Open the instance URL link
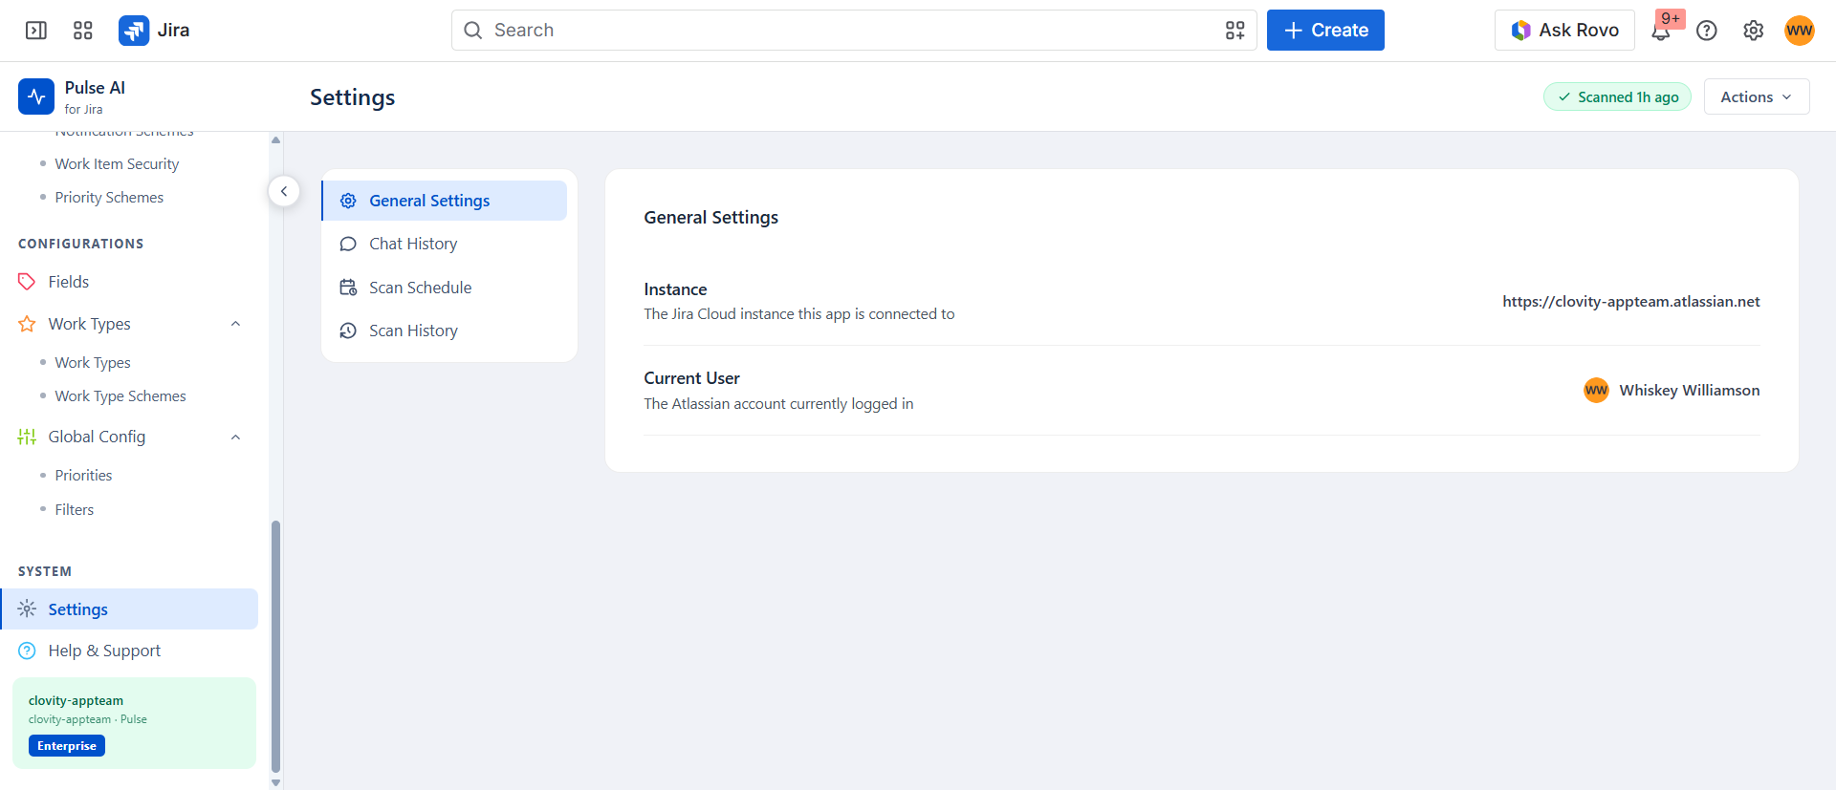The height and width of the screenshot is (790, 1836). pyautogui.click(x=1631, y=301)
